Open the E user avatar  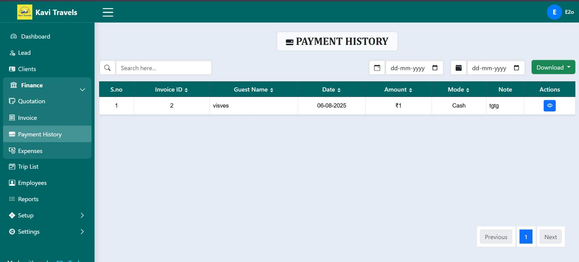[x=554, y=12]
